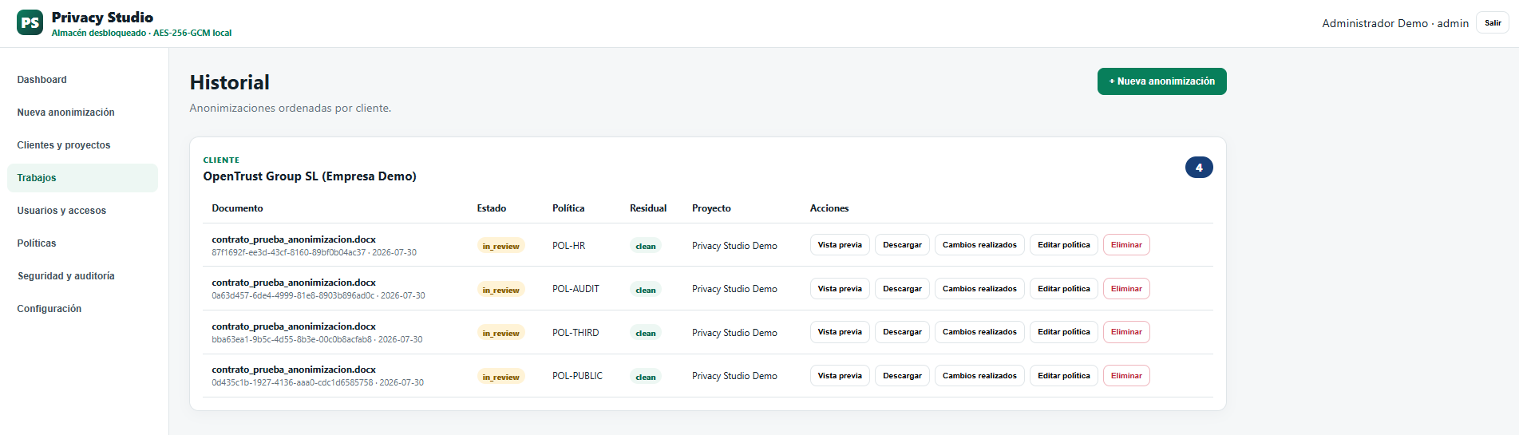Click the POL-PUBLIC policy cell

(577, 376)
